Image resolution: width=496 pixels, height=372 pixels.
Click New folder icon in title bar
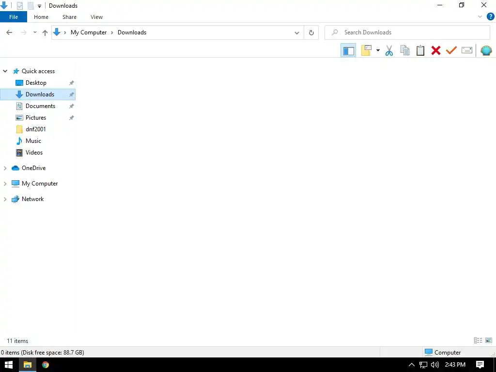coord(31,6)
